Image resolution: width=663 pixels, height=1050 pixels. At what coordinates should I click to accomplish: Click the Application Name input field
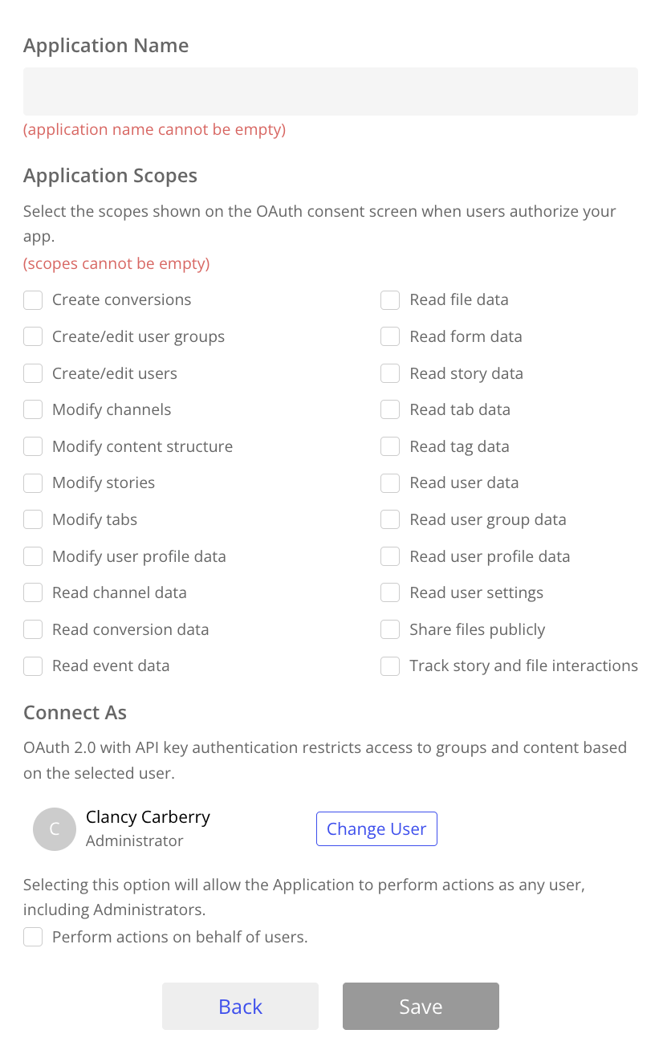[331, 92]
